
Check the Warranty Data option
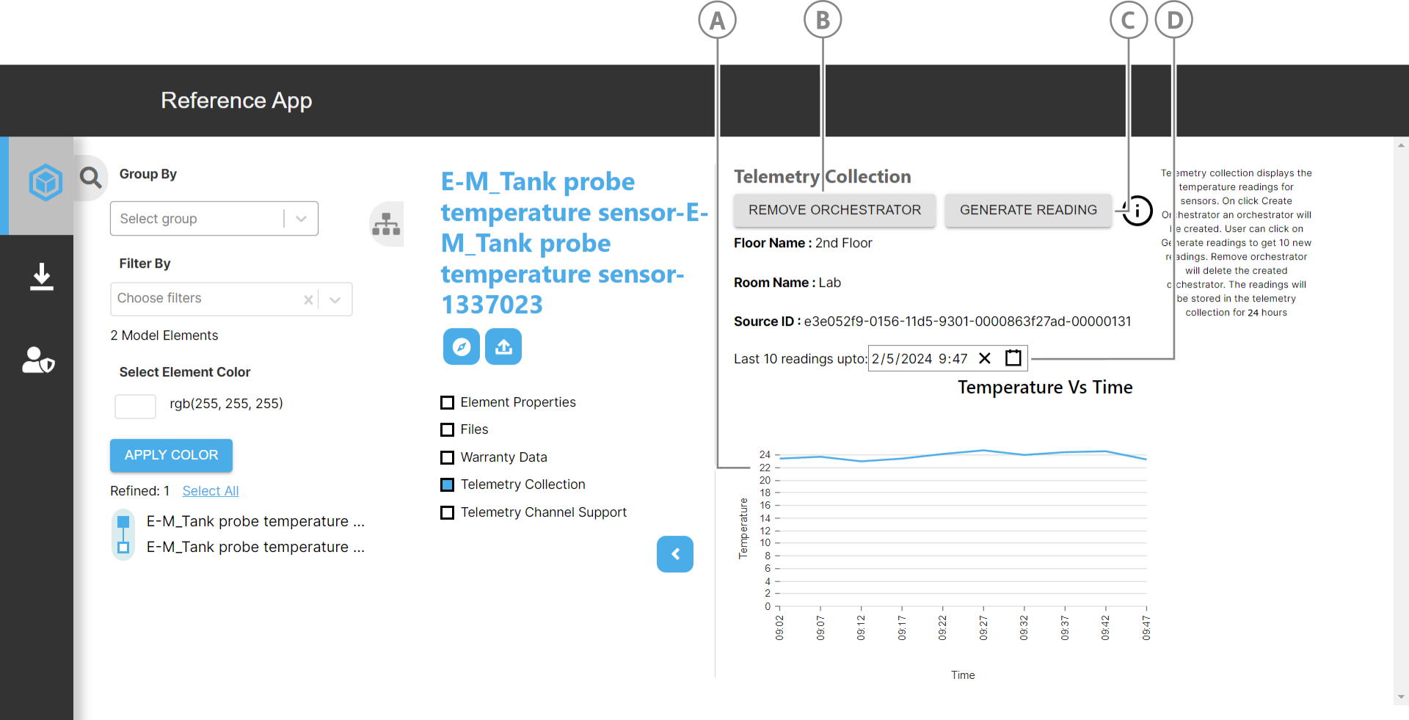point(448,457)
